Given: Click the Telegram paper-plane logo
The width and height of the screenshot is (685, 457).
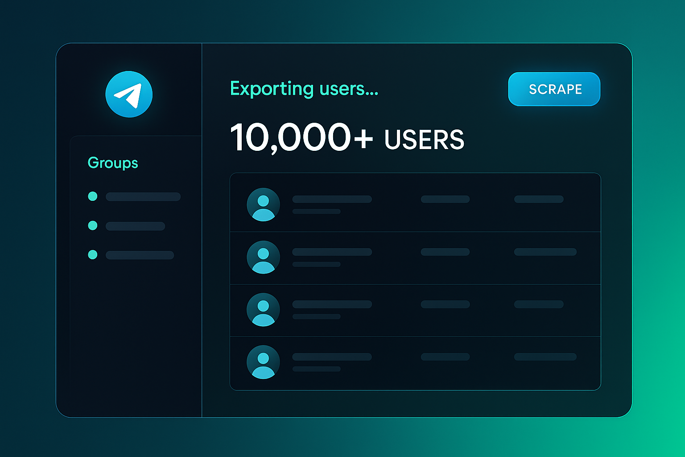Looking at the screenshot, I should 129,94.
